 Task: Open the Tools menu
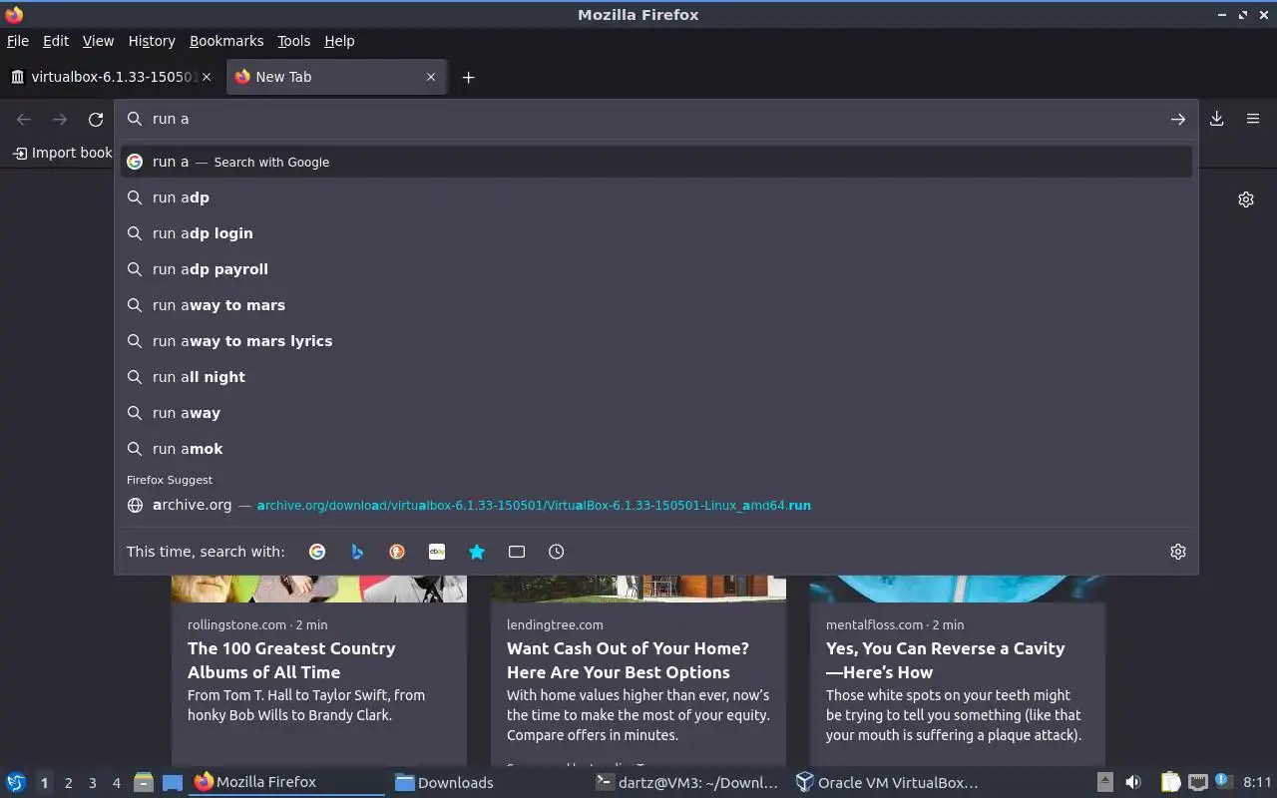tap(293, 41)
